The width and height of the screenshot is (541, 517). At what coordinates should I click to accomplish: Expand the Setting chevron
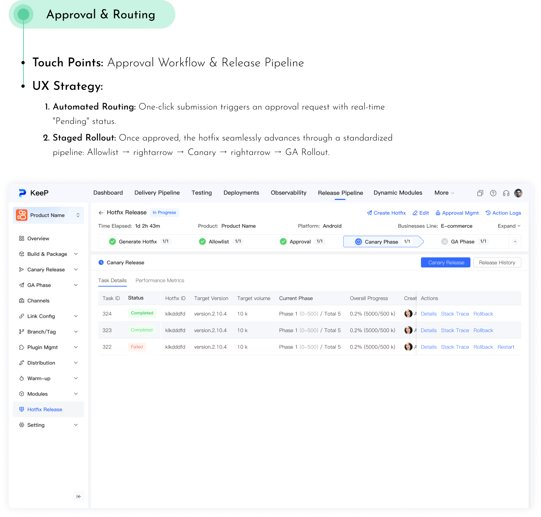tap(76, 425)
